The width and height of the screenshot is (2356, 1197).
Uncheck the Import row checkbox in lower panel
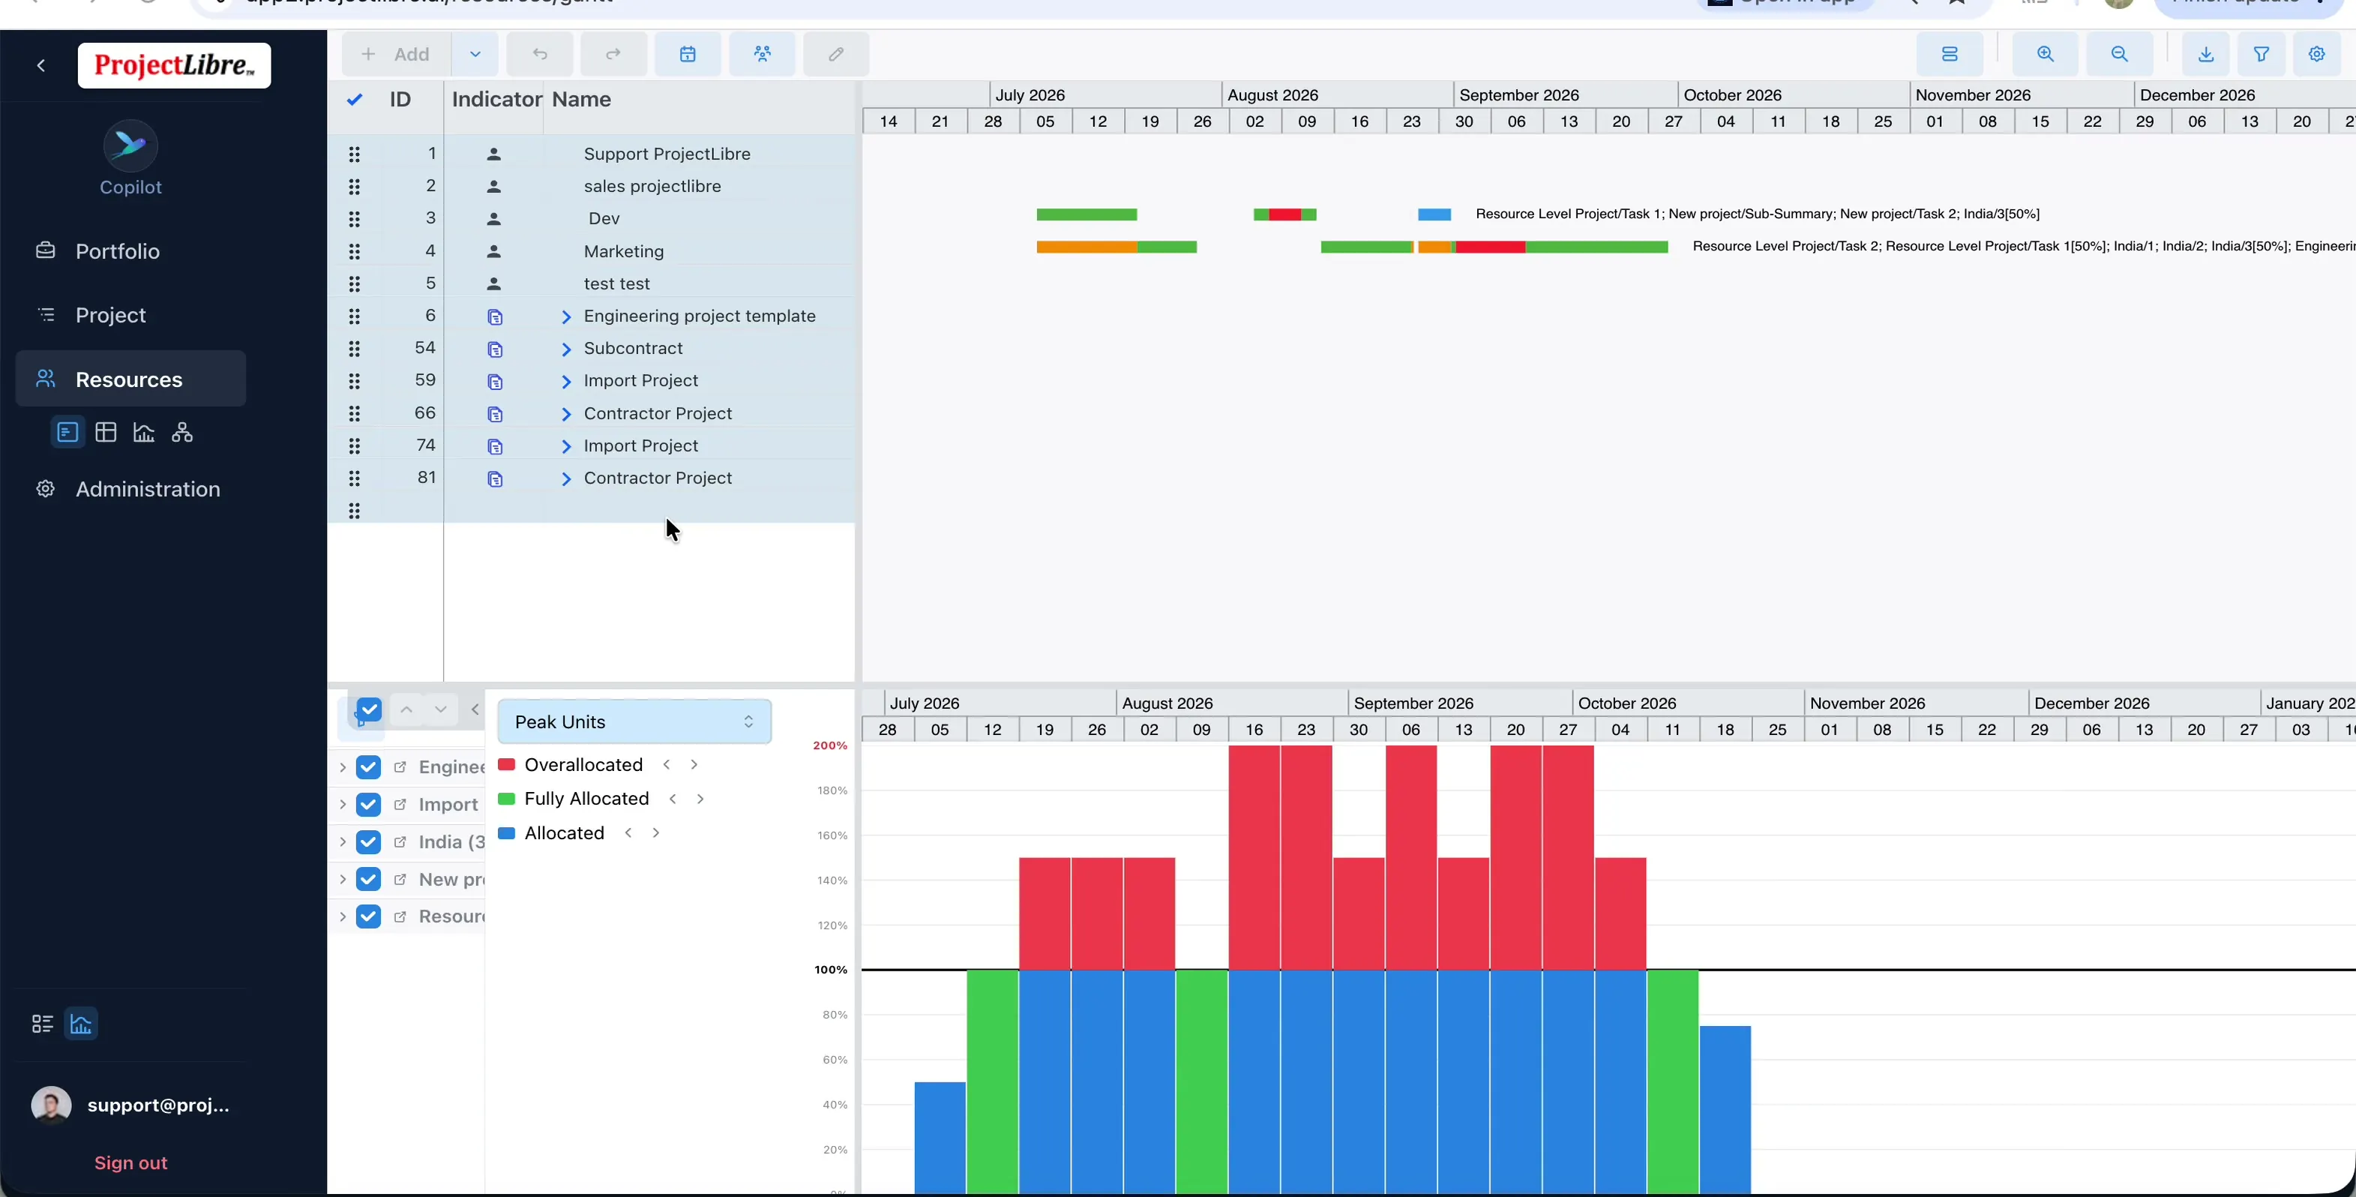(x=369, y=805)
